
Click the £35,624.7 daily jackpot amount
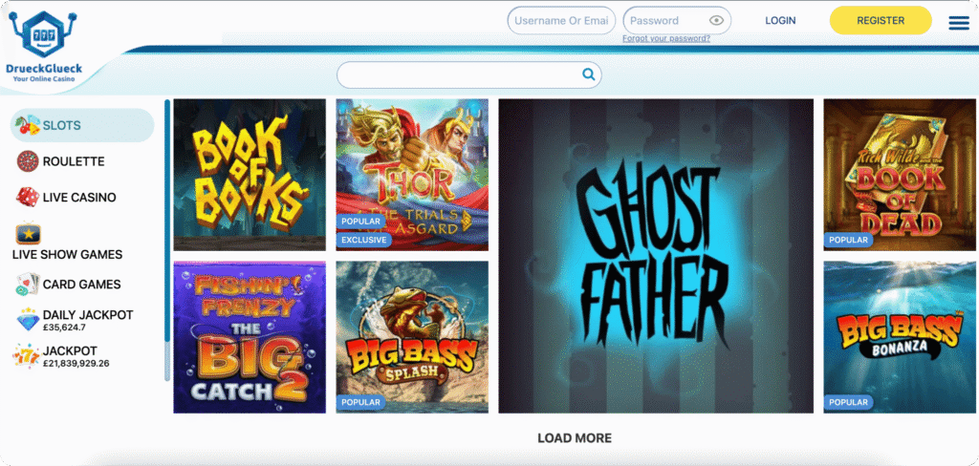tap(64, 327)
